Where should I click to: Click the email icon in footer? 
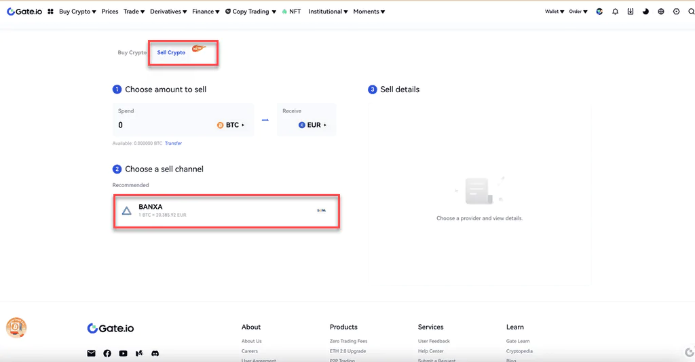tap(92, 353)
